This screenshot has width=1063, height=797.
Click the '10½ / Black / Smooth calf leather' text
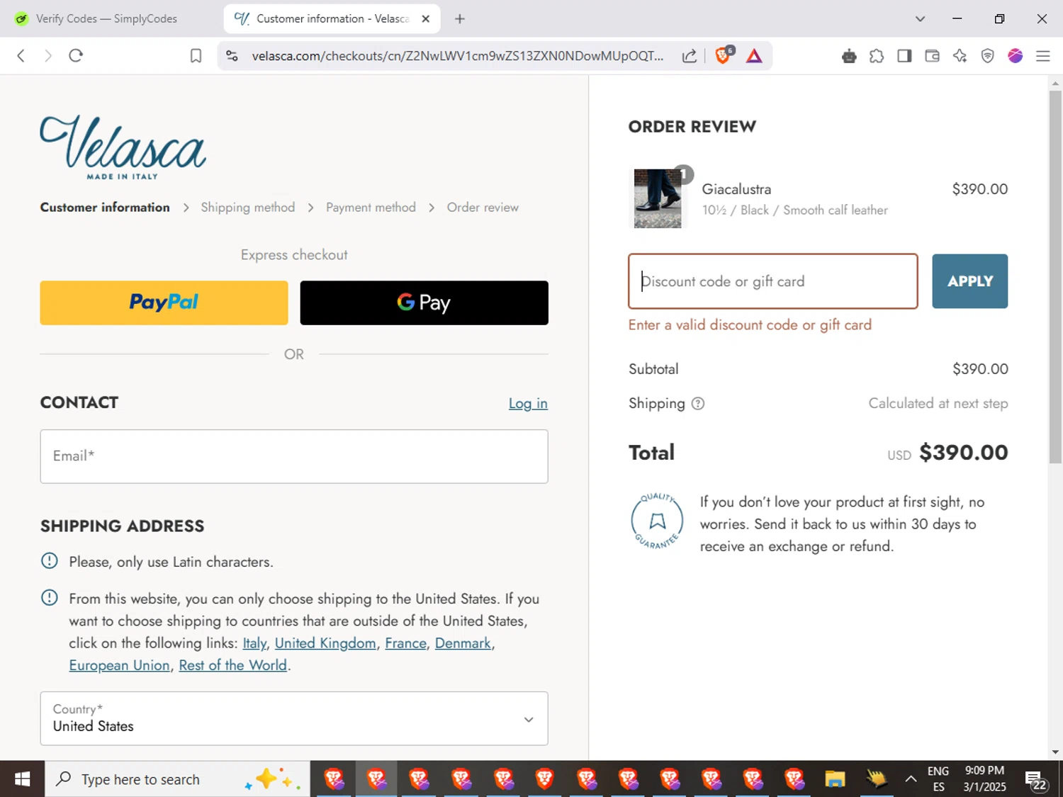tap(794, 210)
